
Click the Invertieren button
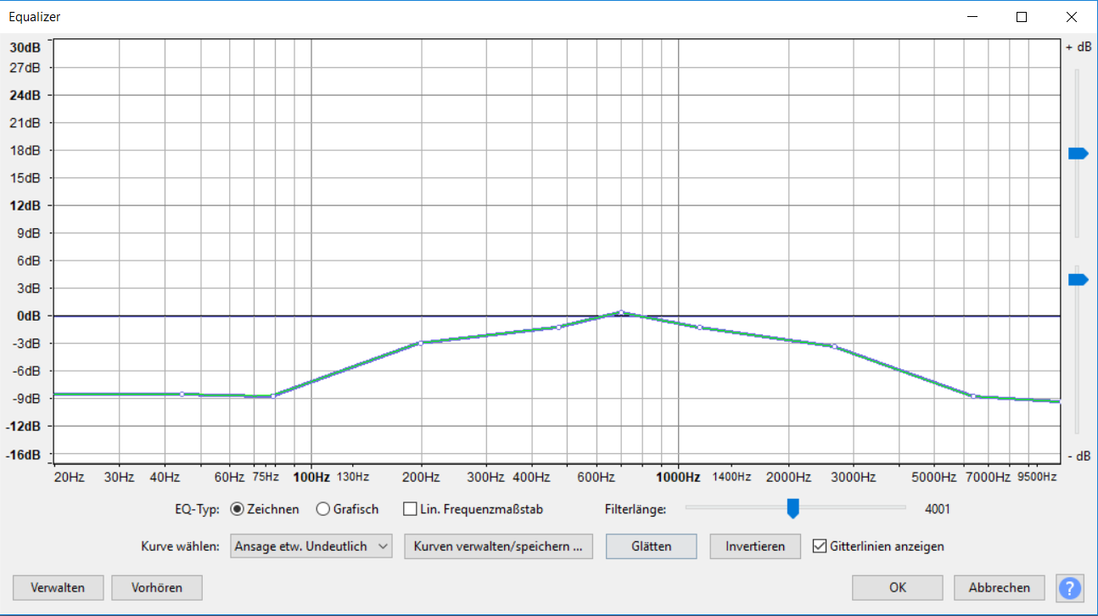coord(754,546)
